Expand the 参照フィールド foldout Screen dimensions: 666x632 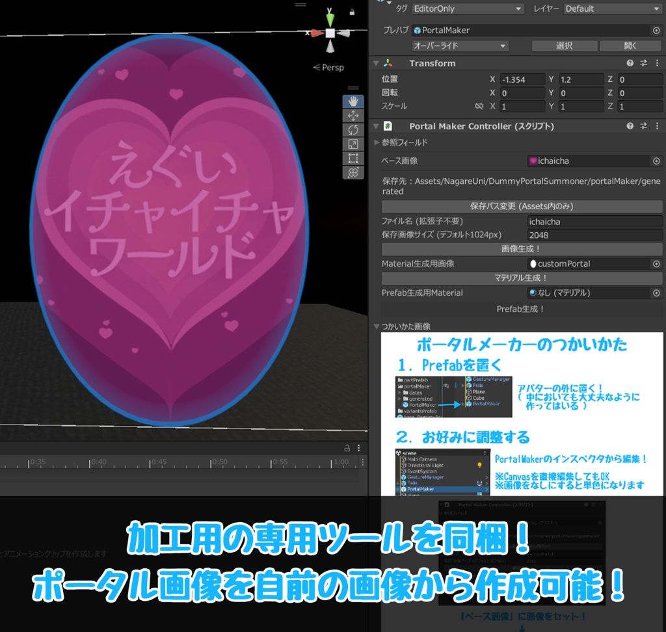point(377,142)
